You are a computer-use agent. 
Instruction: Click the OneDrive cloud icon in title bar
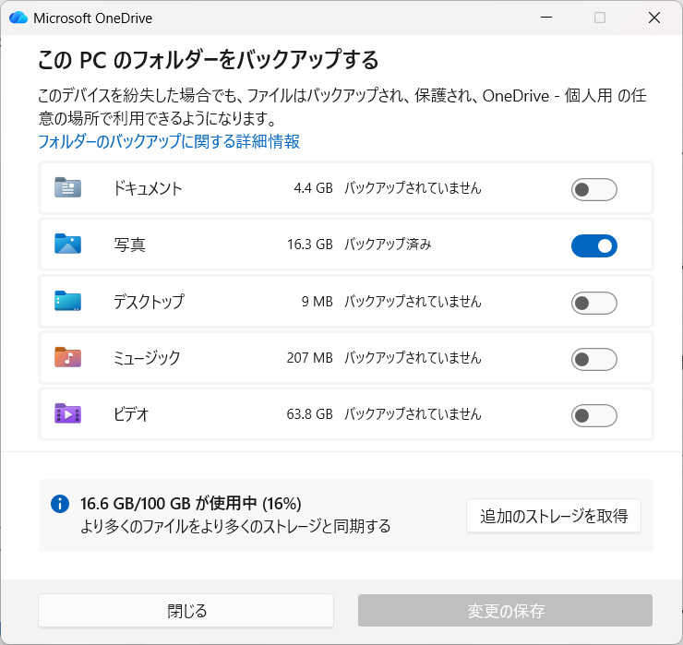(x=18, y=18)
